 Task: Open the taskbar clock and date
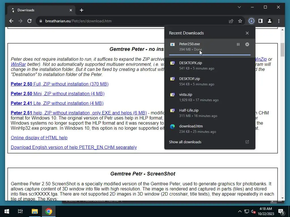pyautogui.click(x=266, y=211)
